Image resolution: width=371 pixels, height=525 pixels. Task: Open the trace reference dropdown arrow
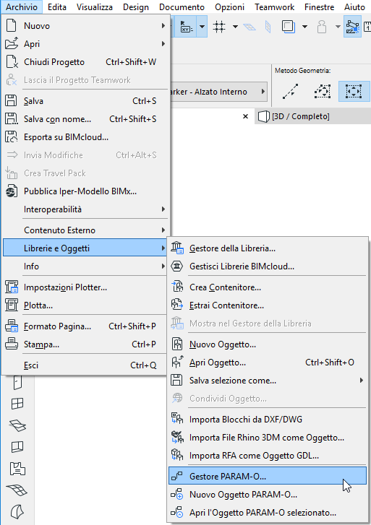point(304,27)
